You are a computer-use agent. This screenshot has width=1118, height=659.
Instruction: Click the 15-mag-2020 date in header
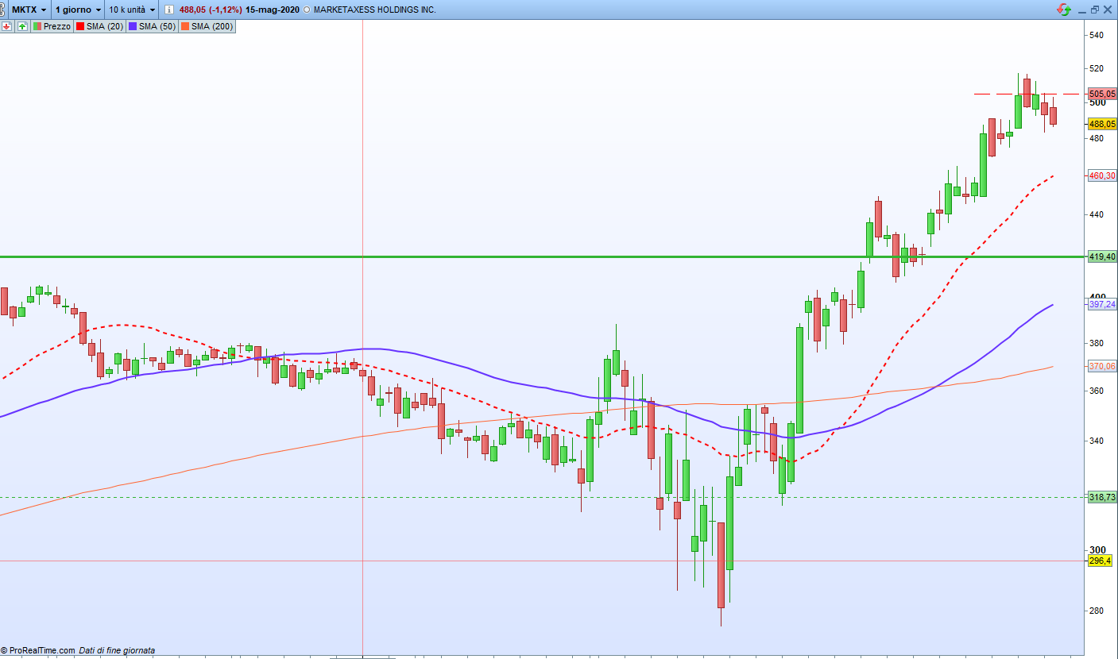pyautogui.click(x=273, y=10)
